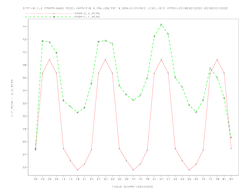Click y-axis tick label 30
The image size is (252, 195).
click(x=24, y=116)
